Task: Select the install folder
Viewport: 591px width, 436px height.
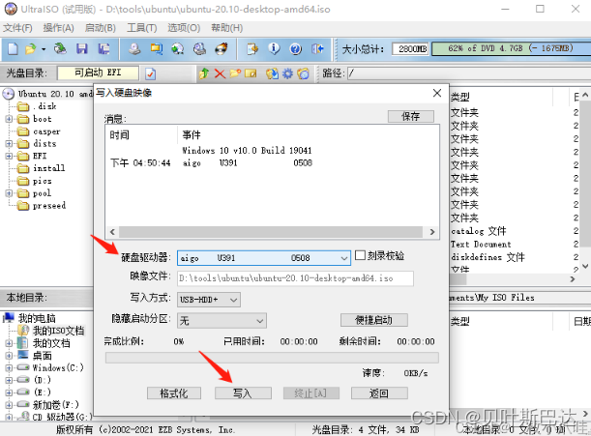Action: [48, 168]
